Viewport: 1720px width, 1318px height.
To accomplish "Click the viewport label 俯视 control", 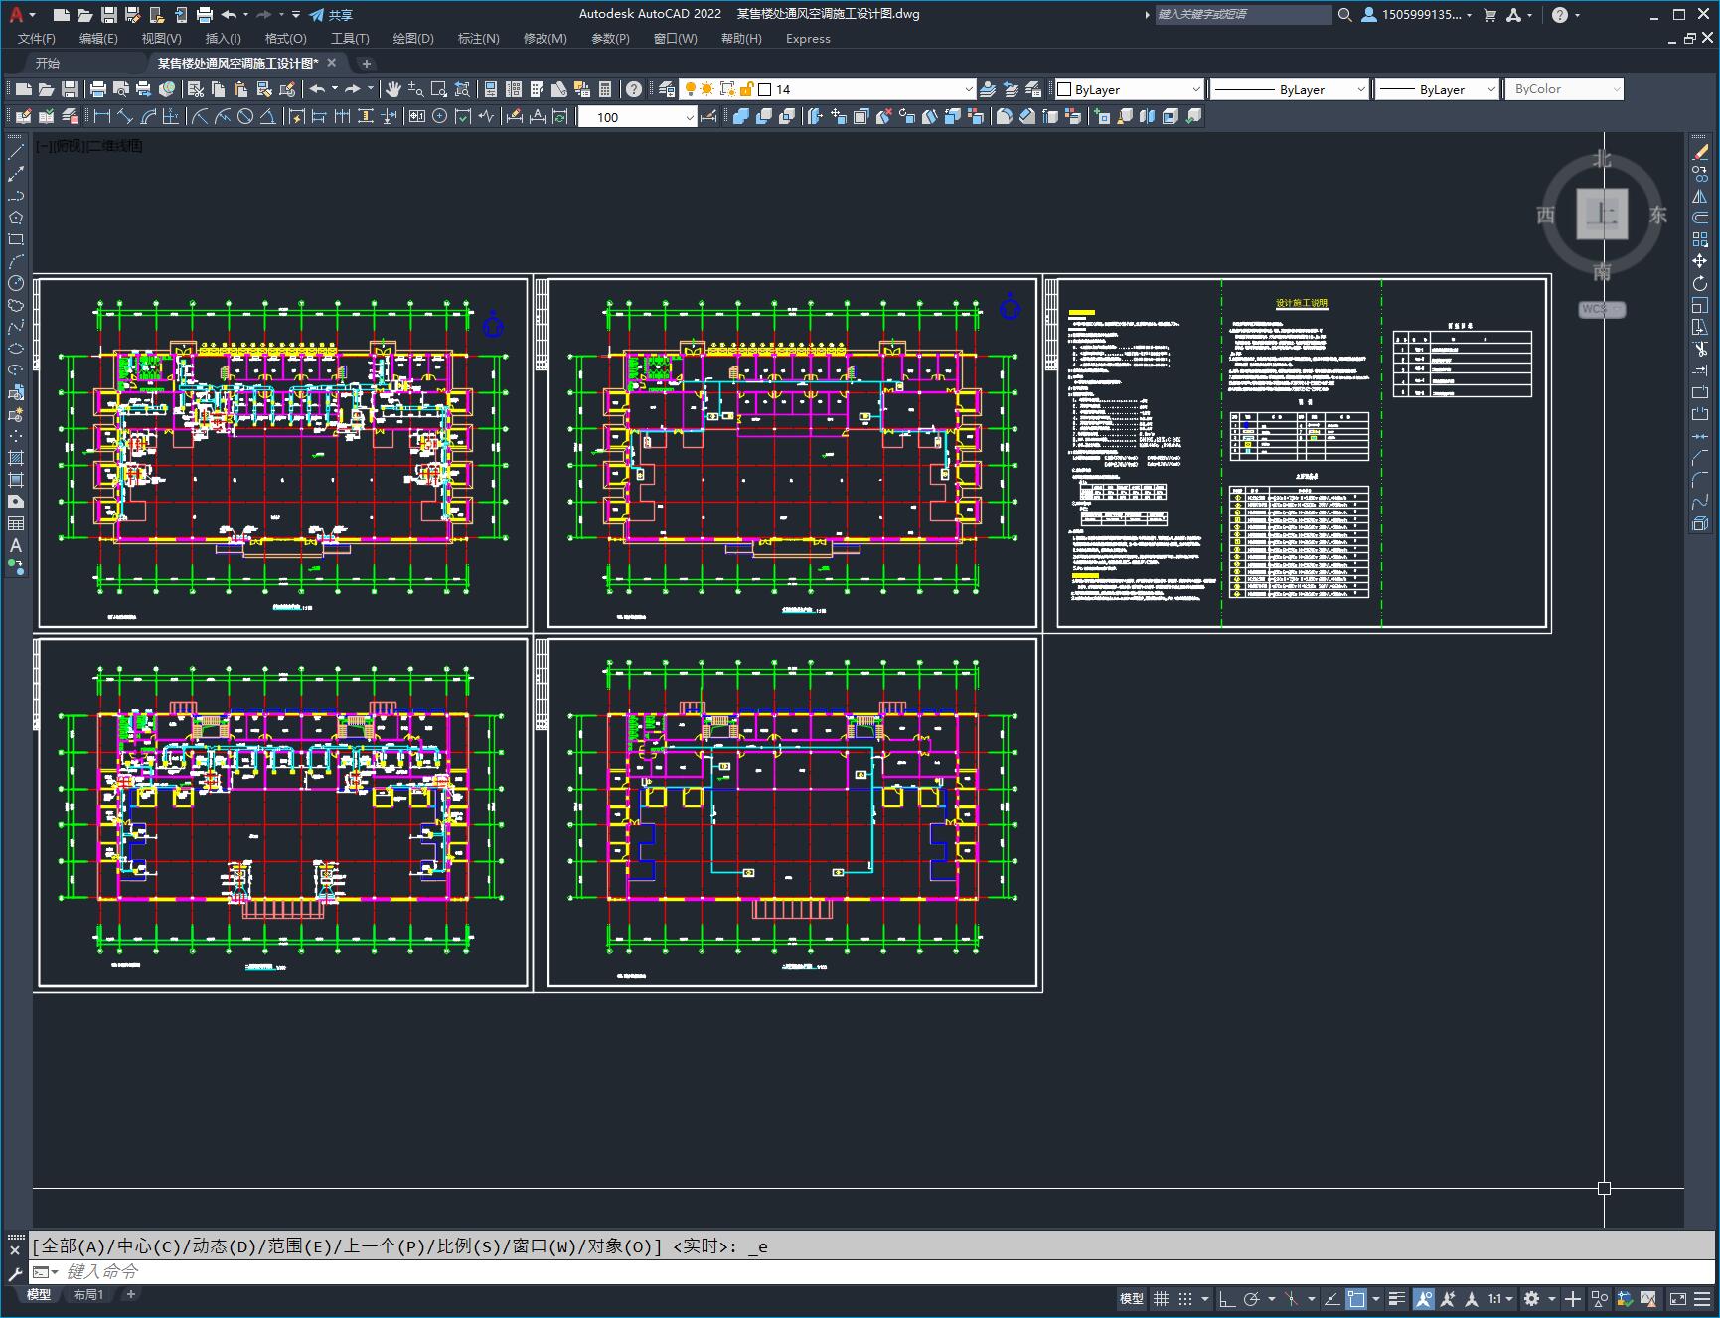I will tap(69, 146).
